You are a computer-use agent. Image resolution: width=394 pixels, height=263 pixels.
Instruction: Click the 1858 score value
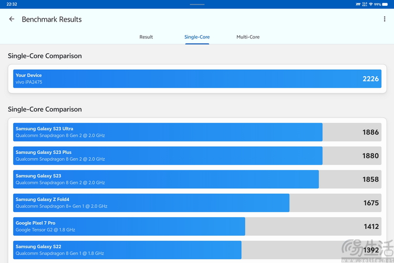tap(370, 179)
